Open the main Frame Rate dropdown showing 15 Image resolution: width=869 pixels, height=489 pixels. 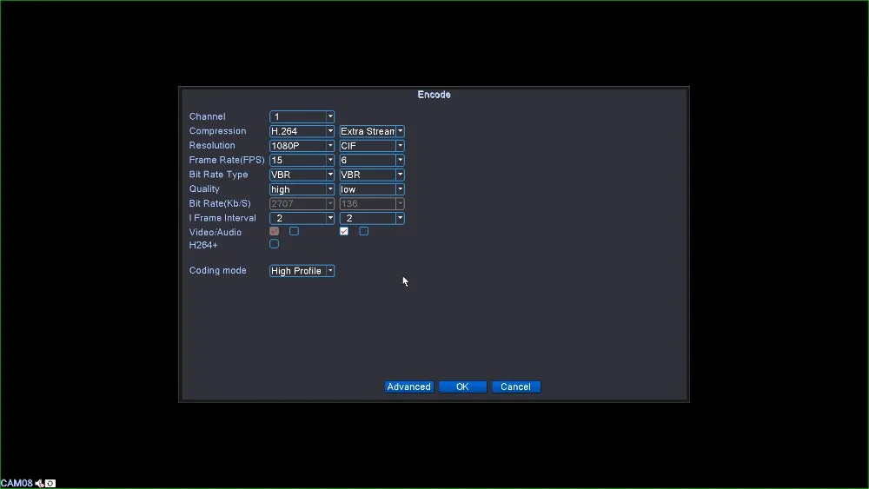[x=302, y=160]
